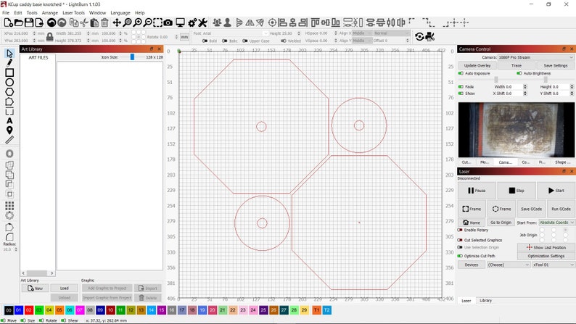Enable the Rotary toggle
Image resolution: width=576 pixels, height=324 pixels.
tap(460, 230)
